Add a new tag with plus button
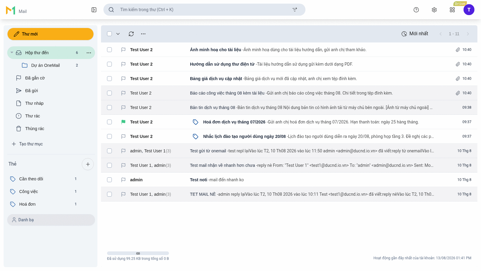481x271 pixels. point(88,164)
